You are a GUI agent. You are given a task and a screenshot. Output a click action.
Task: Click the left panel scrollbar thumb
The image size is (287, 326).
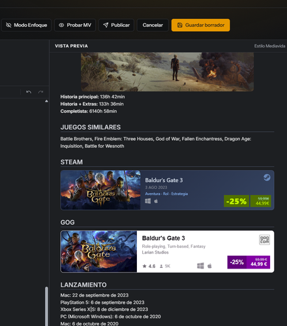tap(46, 306)
